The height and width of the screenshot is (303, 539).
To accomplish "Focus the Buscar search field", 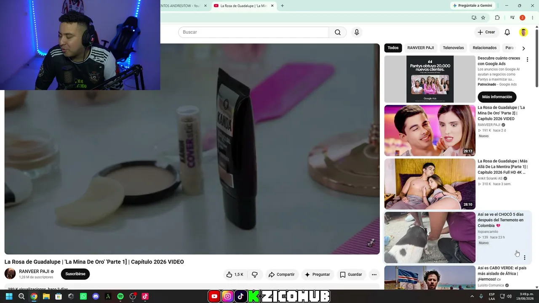I will click(253, 32).
